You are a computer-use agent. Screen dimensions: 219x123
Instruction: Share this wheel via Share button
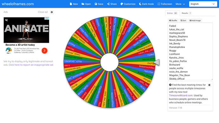(x=112, y=4)
